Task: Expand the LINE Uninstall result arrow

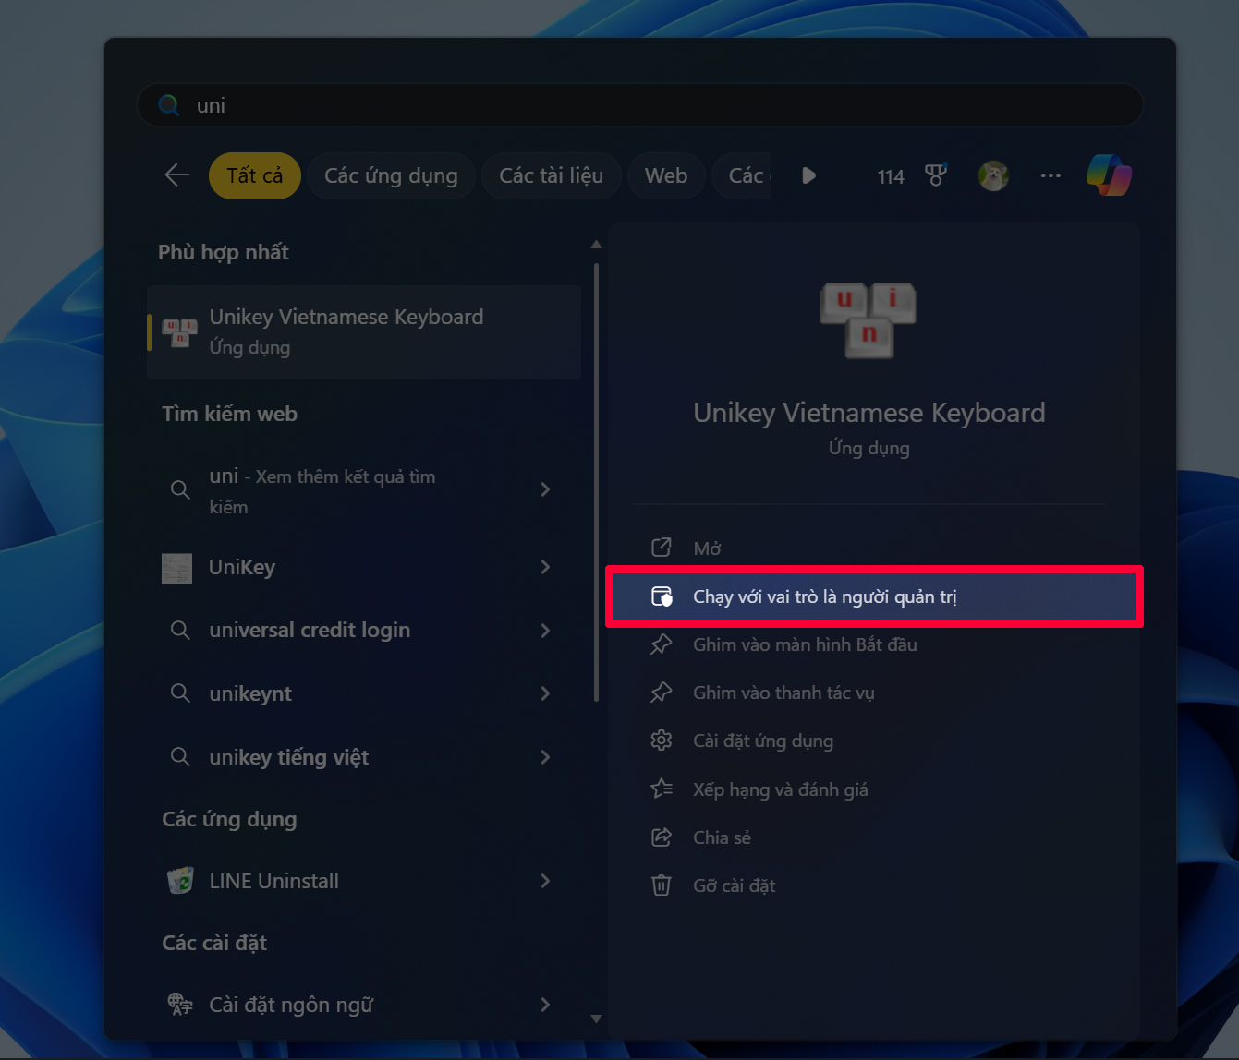Action: pyautogui.click(x=545, y=881)
